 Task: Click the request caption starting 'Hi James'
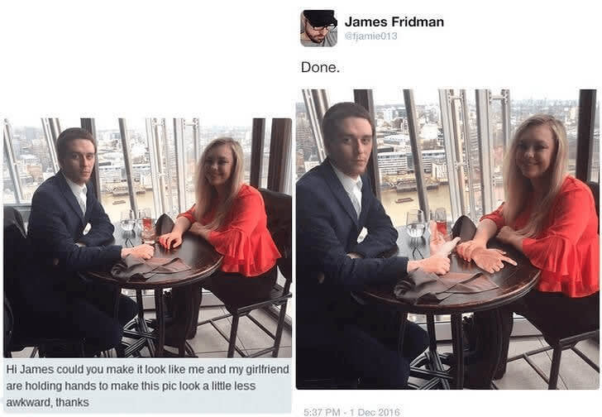pyautogui.click(x=148, y=386)
